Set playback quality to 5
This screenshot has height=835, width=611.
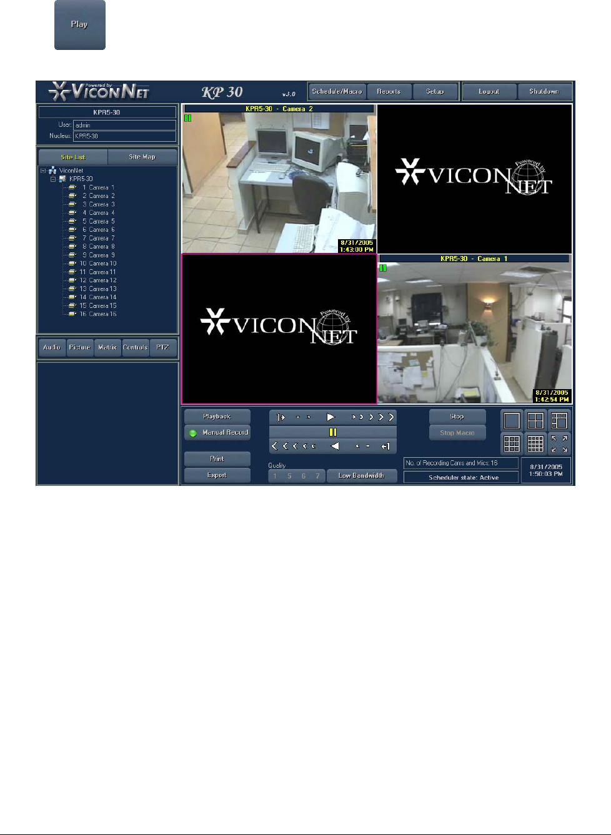[x=289, y=476]
